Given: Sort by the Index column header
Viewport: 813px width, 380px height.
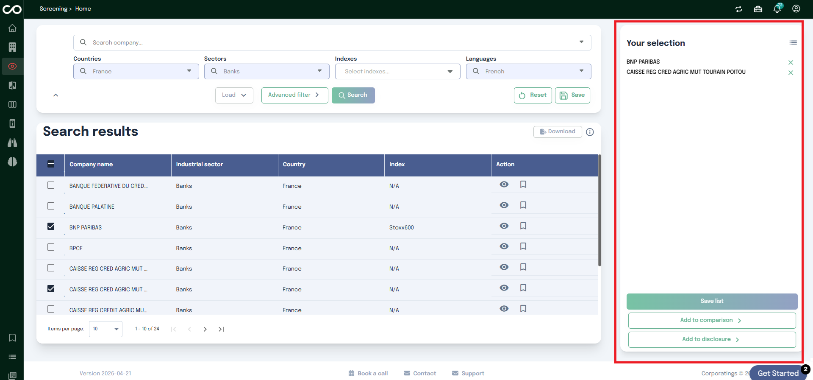Looking at the screenshot, I should [x=397, y=165].
